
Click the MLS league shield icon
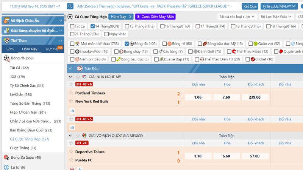click(84, 77)
